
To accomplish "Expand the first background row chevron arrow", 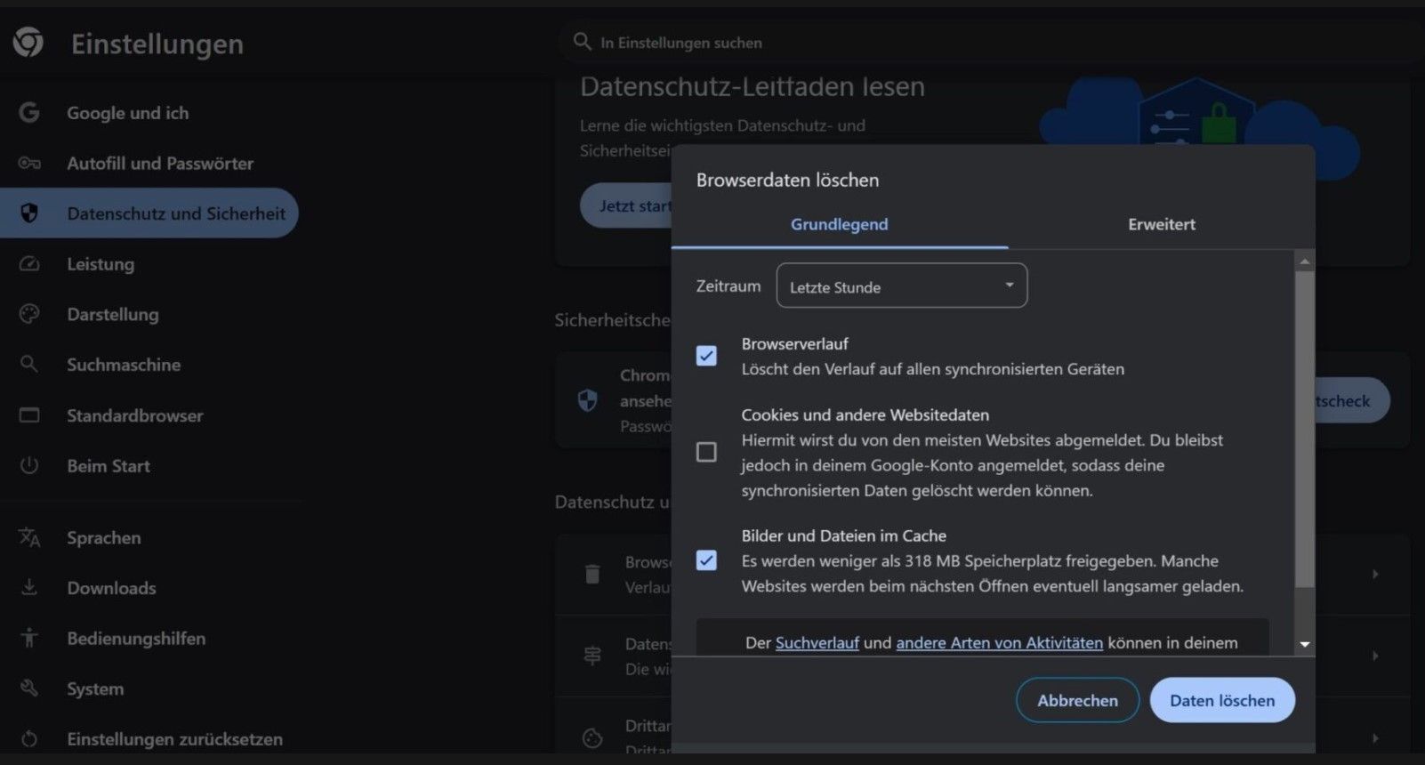I will click(x=1375, y=575).
